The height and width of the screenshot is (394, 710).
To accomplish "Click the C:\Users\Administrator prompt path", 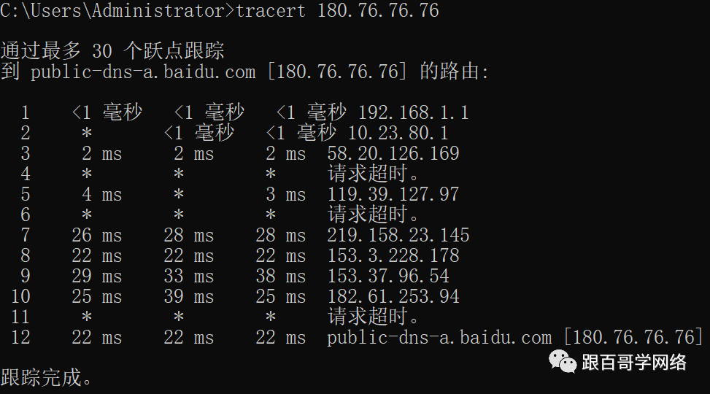I will pyautogui.click(x=113, y=10).
